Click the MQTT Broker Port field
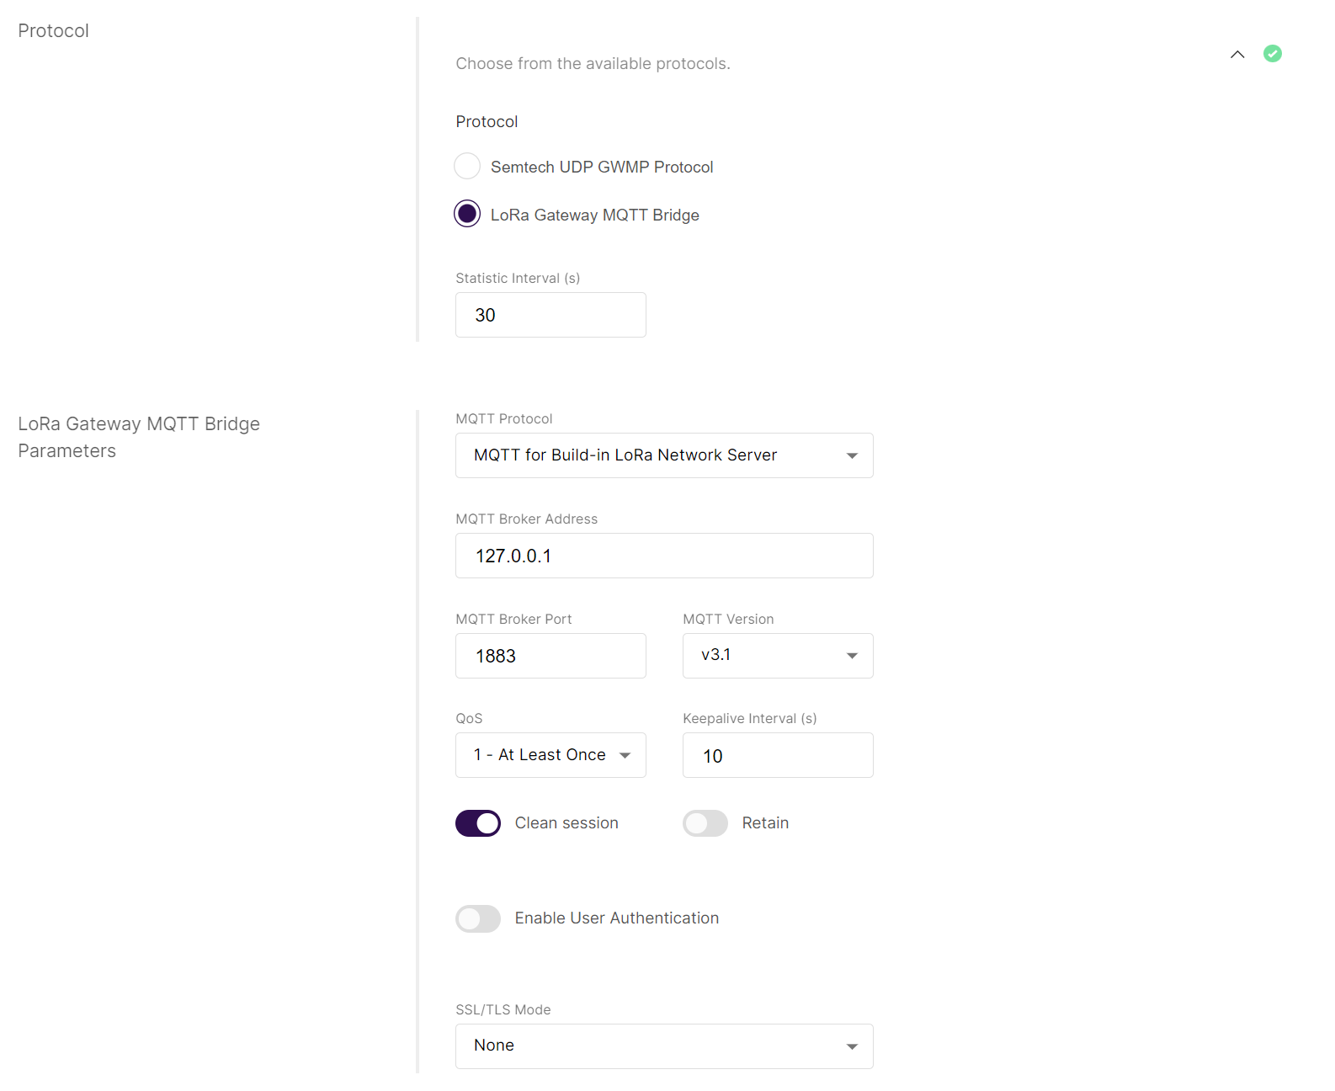 (x=550, y=656)
